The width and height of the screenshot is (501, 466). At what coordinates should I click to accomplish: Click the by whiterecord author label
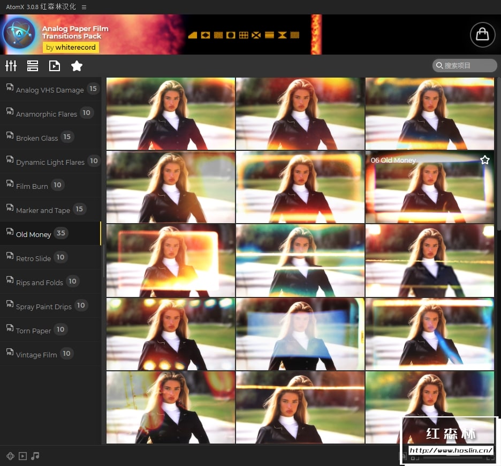pyautogui.click(x=71, y=47)
